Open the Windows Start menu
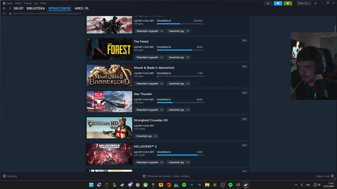The image size is (337, 189). [91, 185]
